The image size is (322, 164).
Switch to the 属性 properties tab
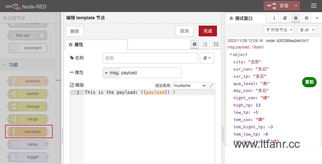point(96,45)
